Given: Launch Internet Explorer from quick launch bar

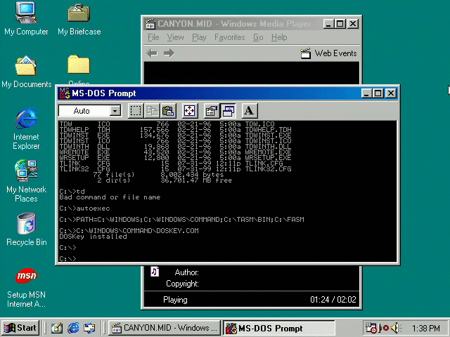Looking at the screenshot, I should pos(73,328).
